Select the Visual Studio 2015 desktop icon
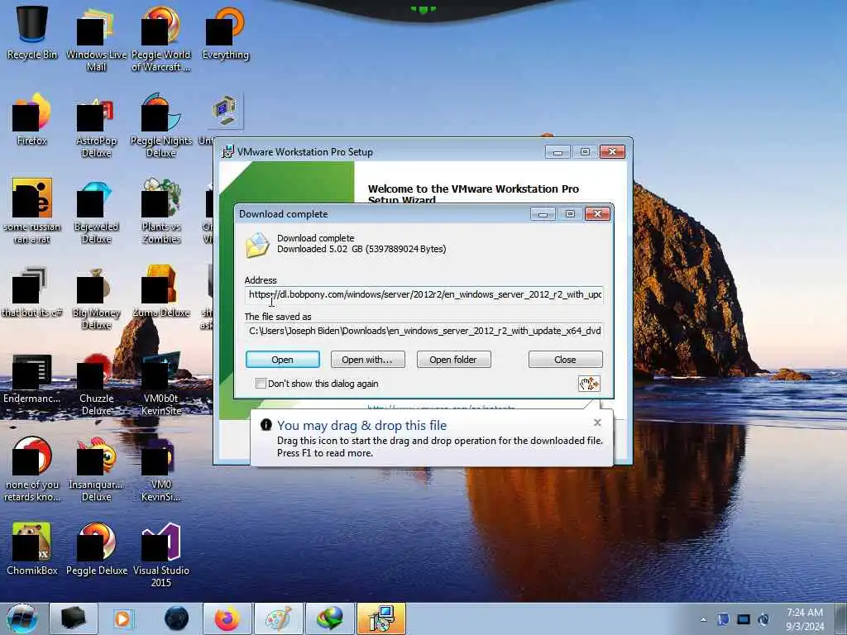 click(x=161, y=555)
